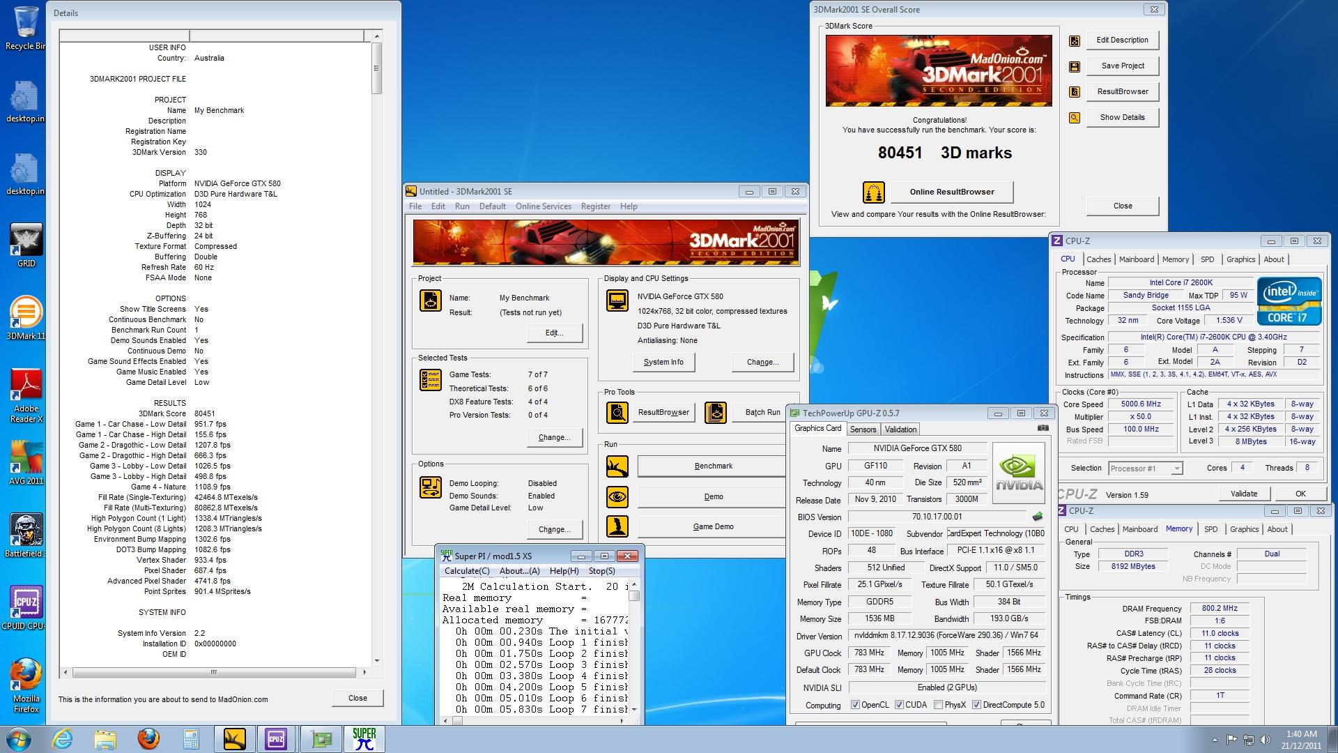Click the Edit Description icon in Overall Score window

[1075, 41]
